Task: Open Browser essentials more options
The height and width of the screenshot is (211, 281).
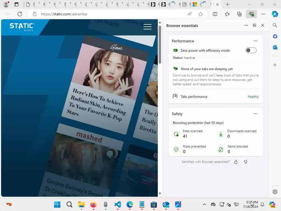Action: pos(246,25)
